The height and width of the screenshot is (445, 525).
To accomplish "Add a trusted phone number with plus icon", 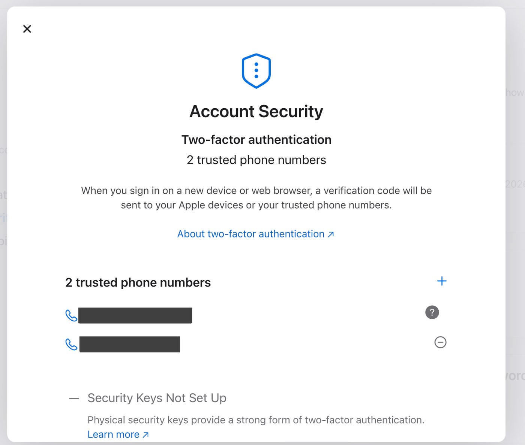I will point(442,281).
